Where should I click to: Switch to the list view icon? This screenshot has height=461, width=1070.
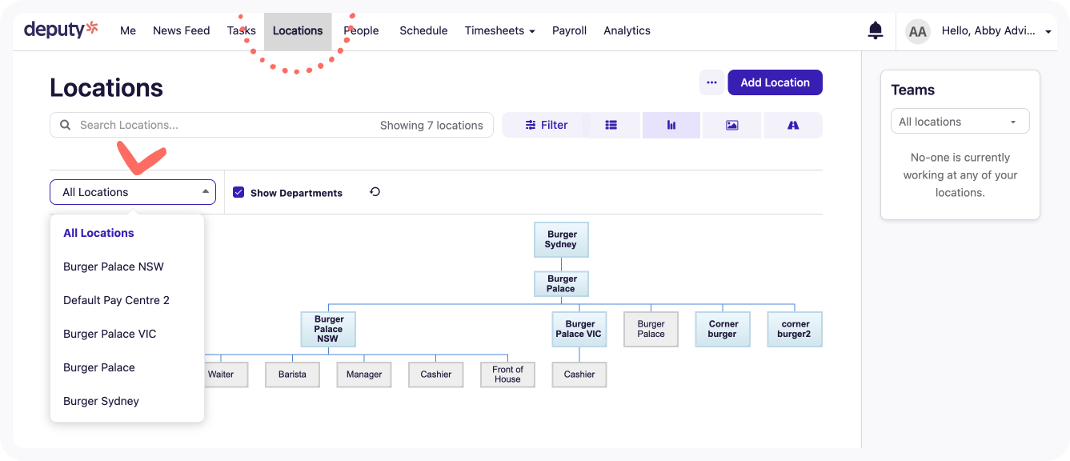click(x=611, y=125)
